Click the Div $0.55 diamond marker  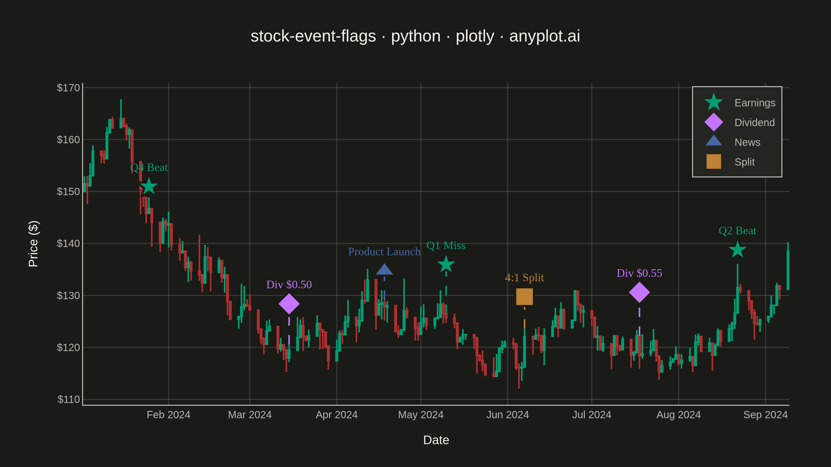click(x=639, y=292)
